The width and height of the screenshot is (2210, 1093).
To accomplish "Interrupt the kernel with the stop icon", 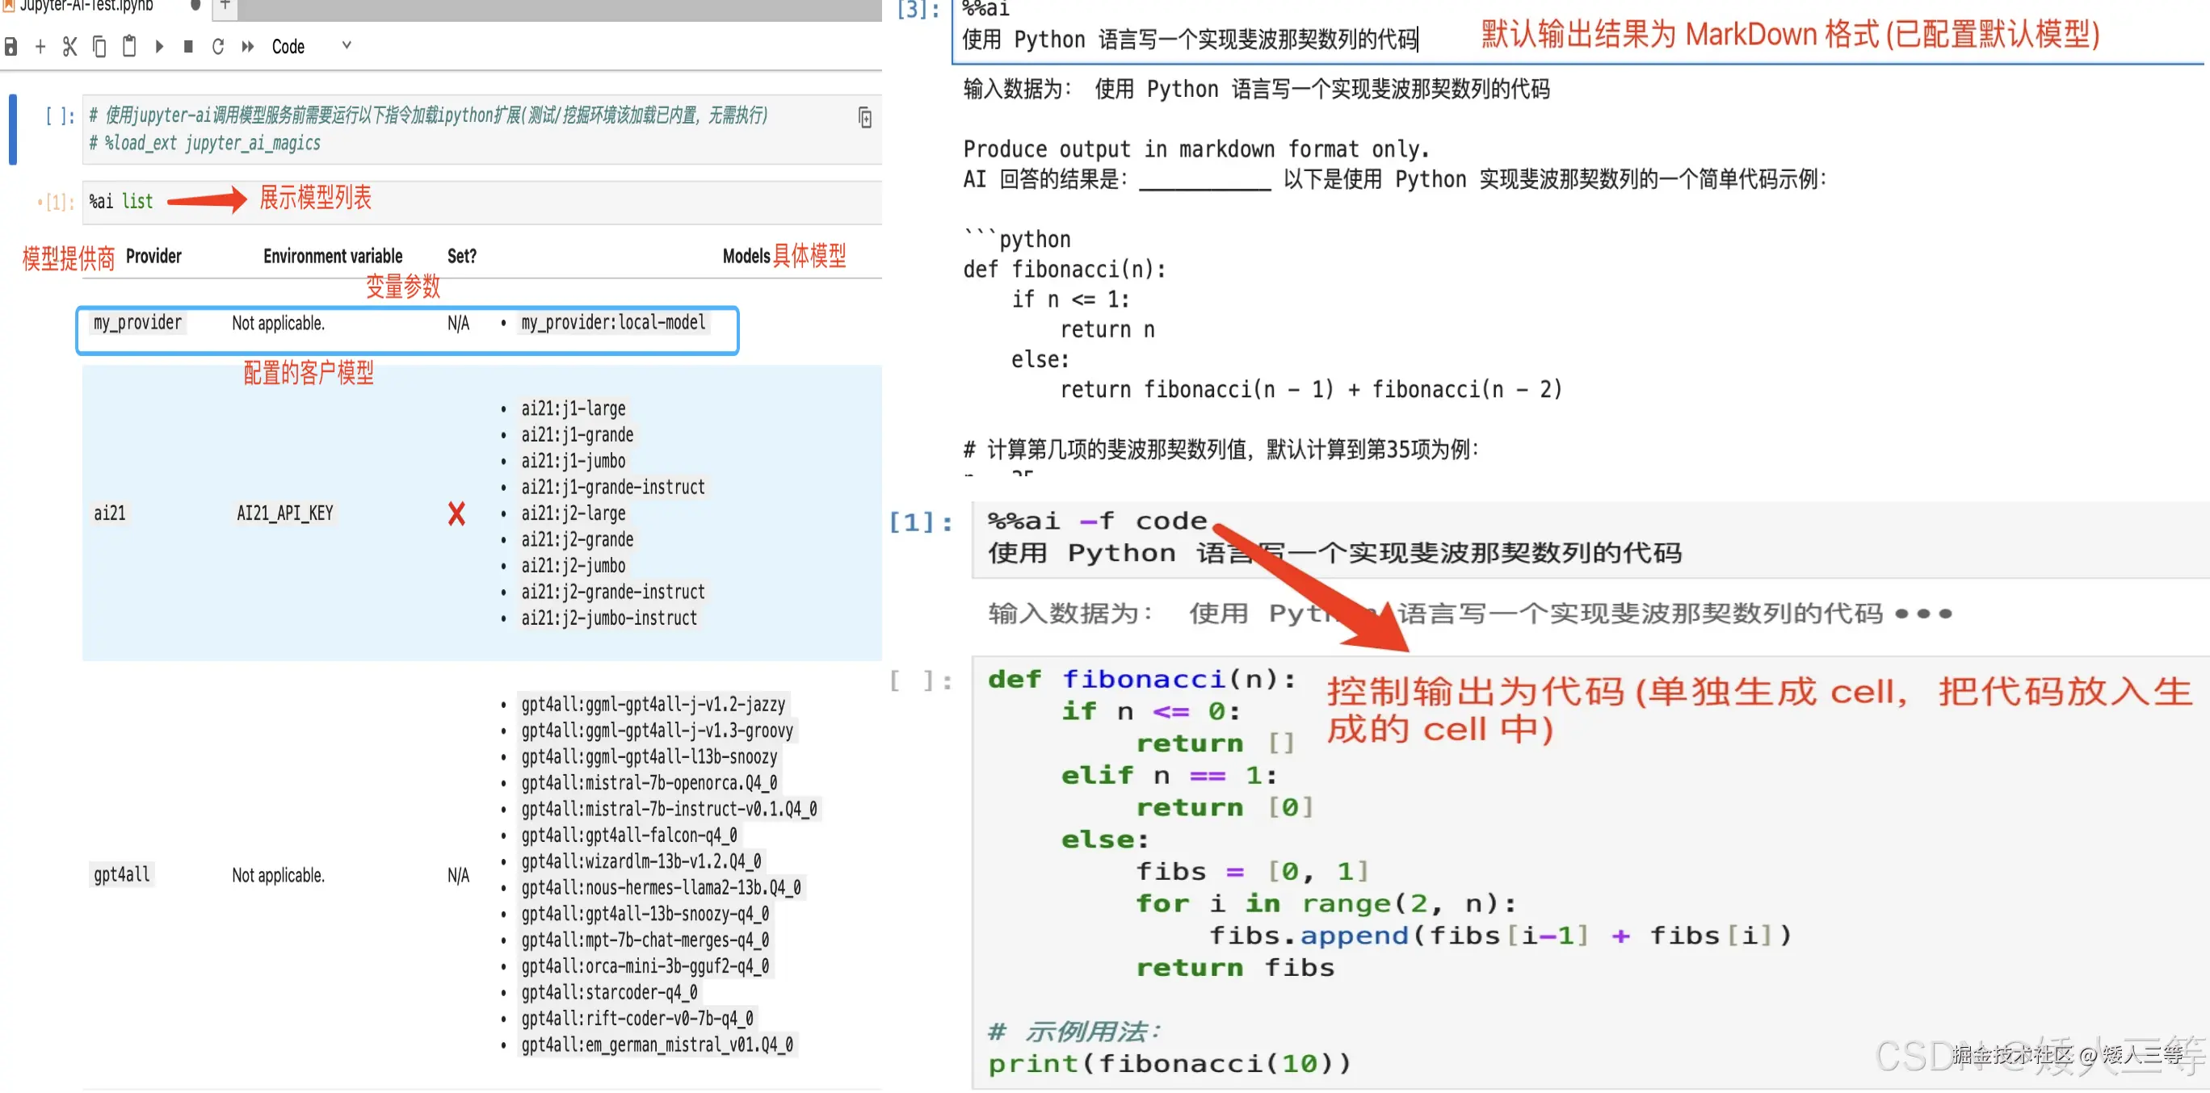I will tap(188, 46).
